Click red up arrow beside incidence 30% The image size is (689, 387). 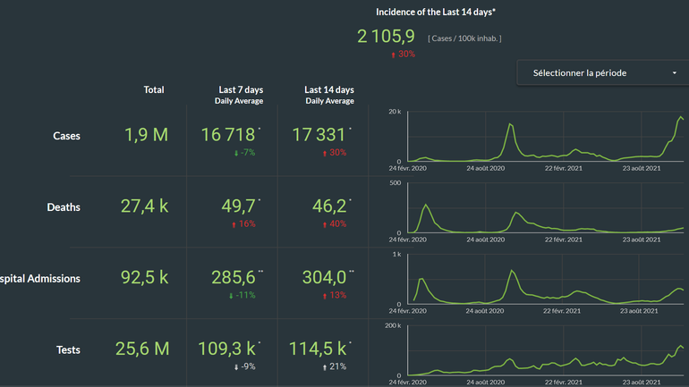(393, 55)
